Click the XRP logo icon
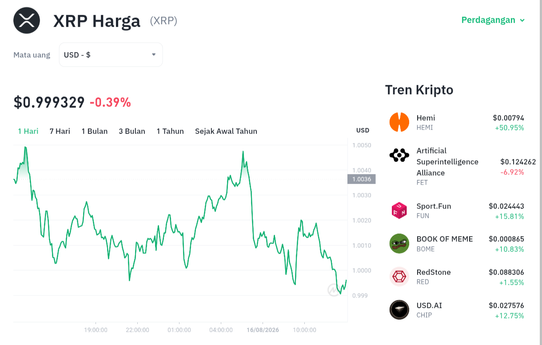 (x=27, y=20)
